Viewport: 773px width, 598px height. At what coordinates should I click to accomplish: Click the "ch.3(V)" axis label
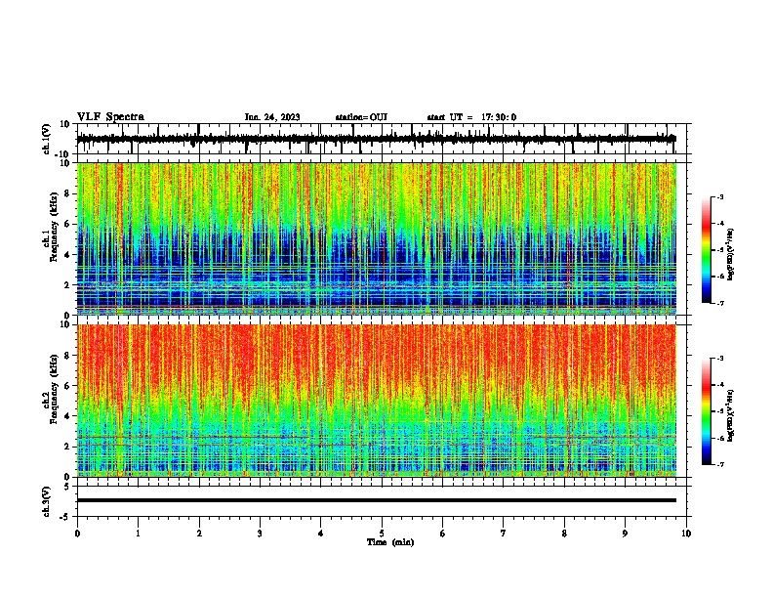pyautogui.click(x=47, y=501)
